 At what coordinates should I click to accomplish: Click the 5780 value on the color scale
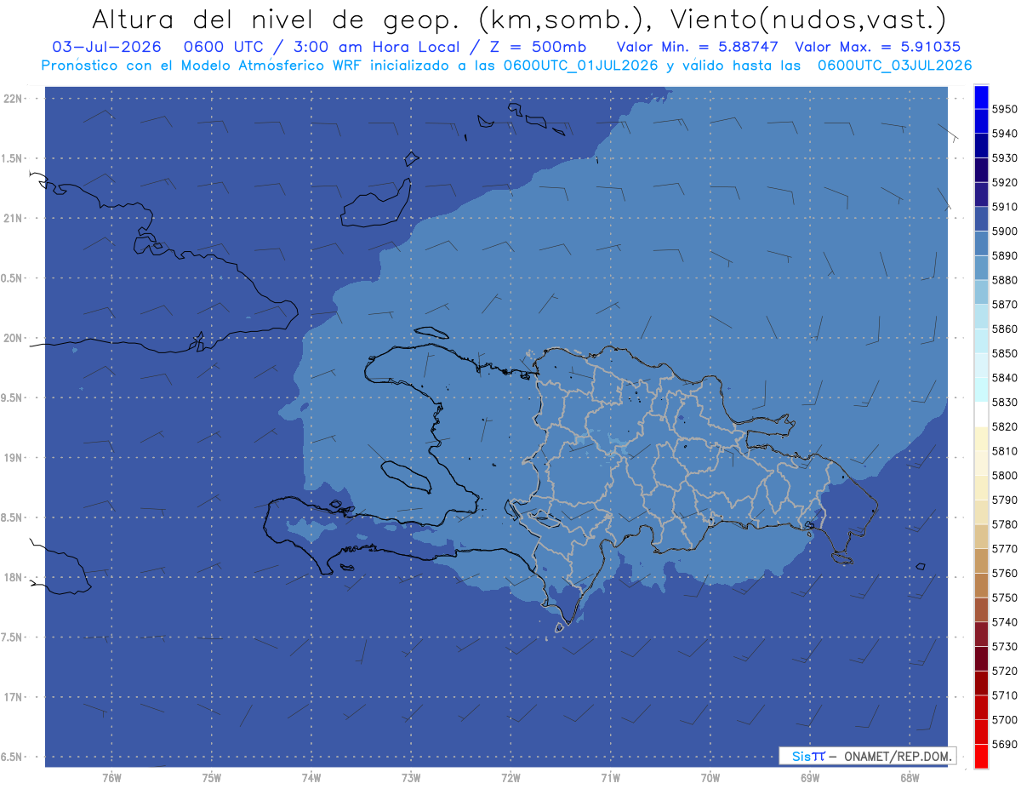pyautogui.click(x=1004, y=524)
